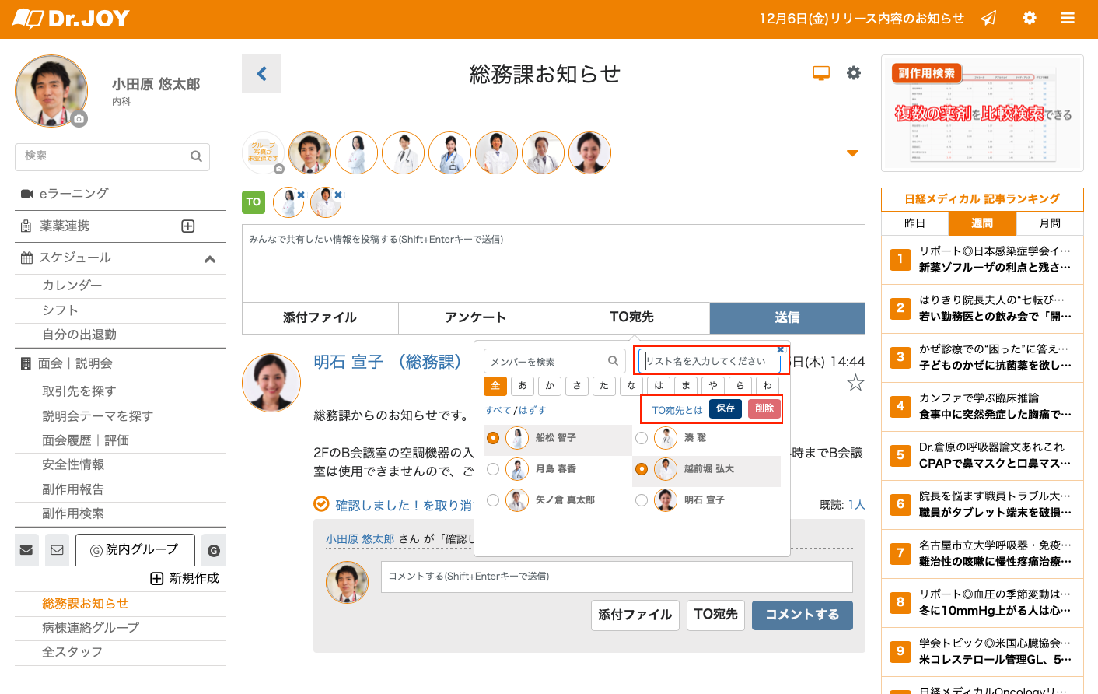
Task: Open the group settings gear icon
Action: point(854,73)
